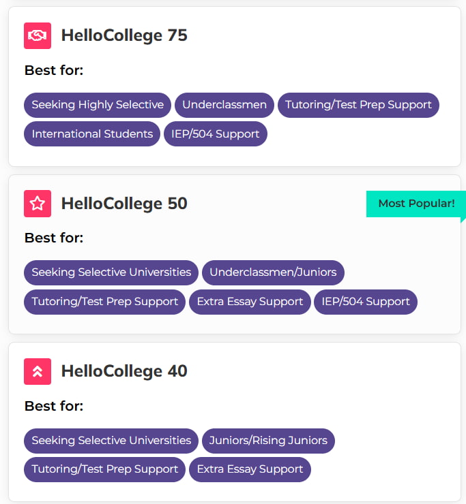Select the Underclassmen tag in HelloCollege 75
Image resolution: width=466 pixels, height=504 pixels.
224,105
